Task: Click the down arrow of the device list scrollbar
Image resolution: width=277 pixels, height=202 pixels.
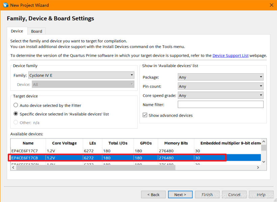Action: [264, 162]
